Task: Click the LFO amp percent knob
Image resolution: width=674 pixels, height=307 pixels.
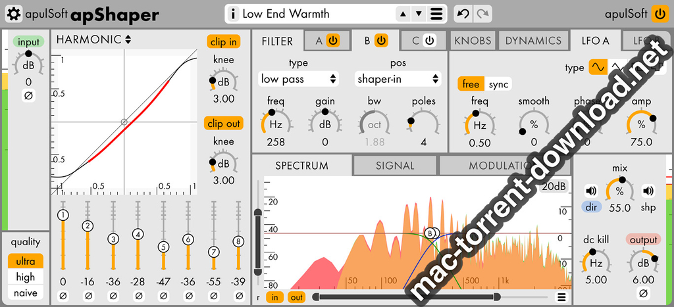Action: [641, 124]
